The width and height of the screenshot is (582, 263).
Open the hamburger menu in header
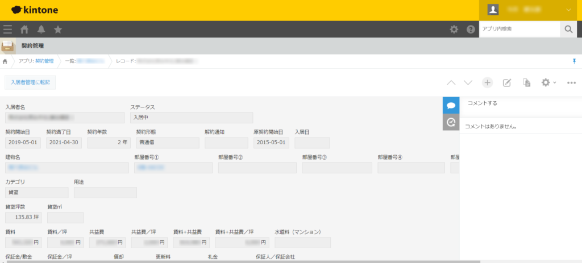coord(7,30)
